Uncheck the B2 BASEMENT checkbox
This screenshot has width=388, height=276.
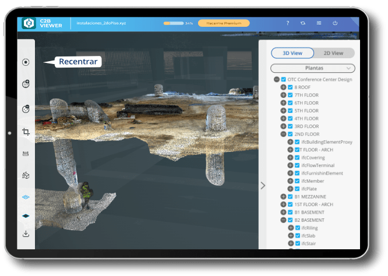pos(290,220)
